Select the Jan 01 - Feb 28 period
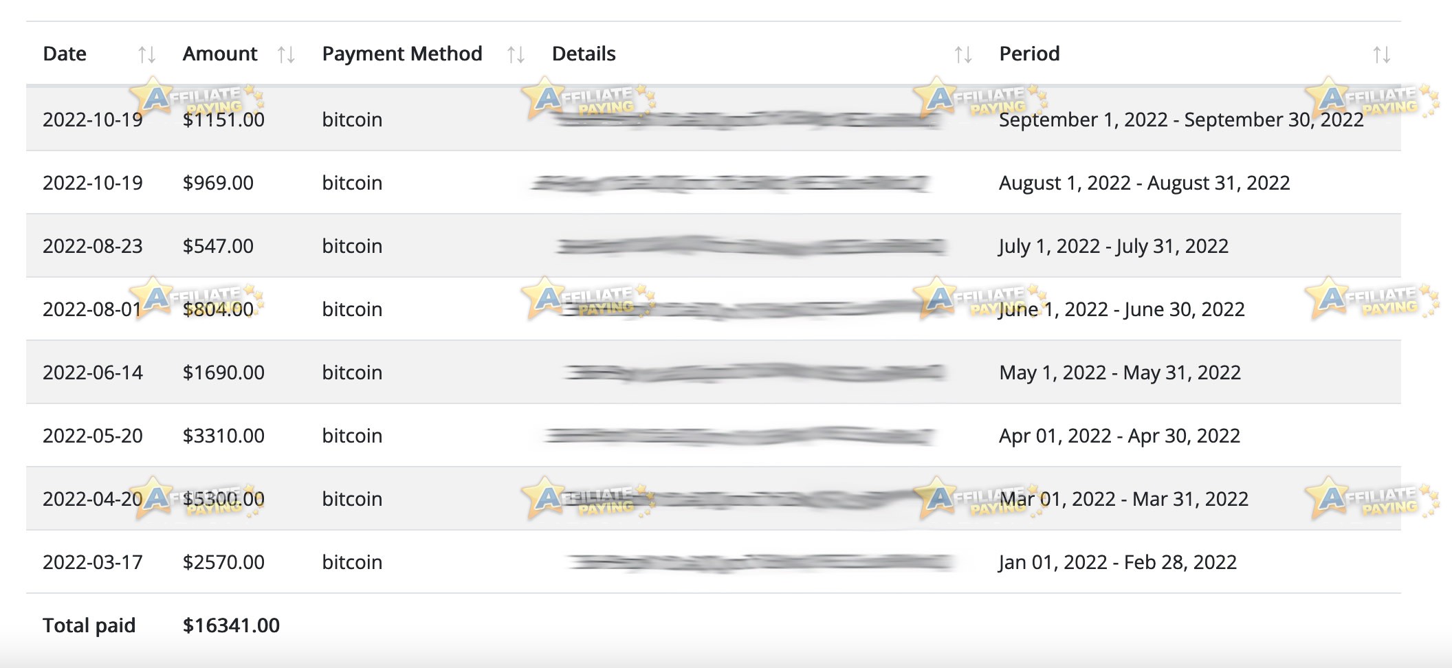Screen dimensions: 1452x668 1118,562
